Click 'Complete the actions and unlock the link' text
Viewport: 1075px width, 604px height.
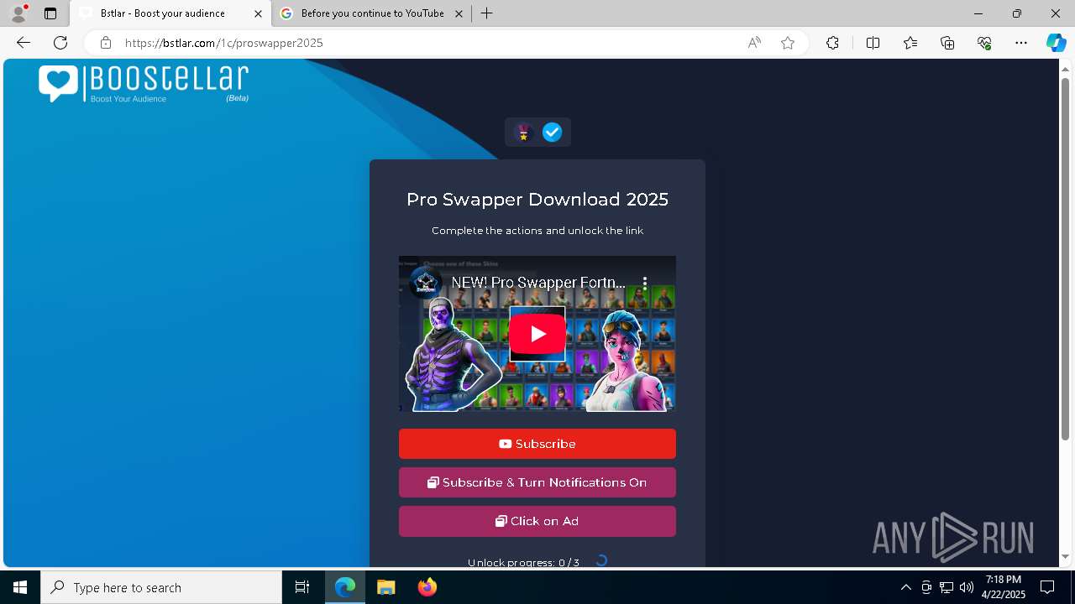537,231
